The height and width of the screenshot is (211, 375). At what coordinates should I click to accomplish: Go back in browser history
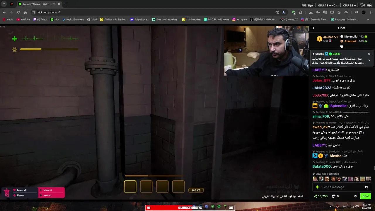(4, 12)
